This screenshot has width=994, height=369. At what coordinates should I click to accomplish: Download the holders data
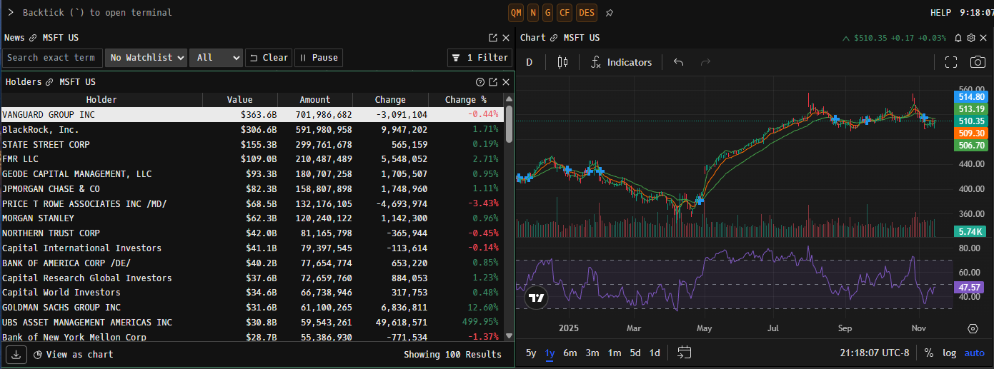pyautogui.click(x=16, y=354)
